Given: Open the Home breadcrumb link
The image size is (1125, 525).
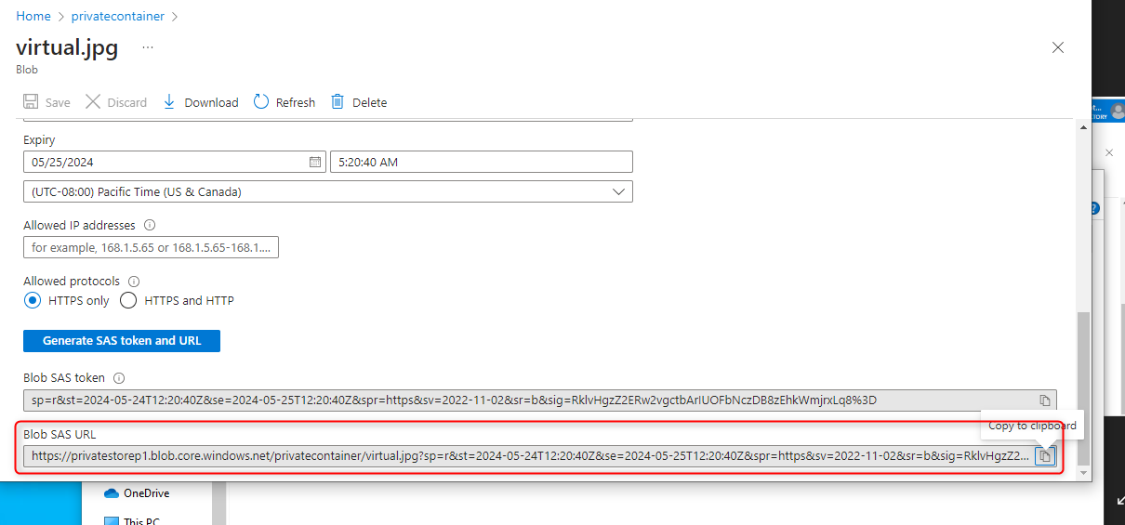Looking at the screenshot, I should point(33,16).
